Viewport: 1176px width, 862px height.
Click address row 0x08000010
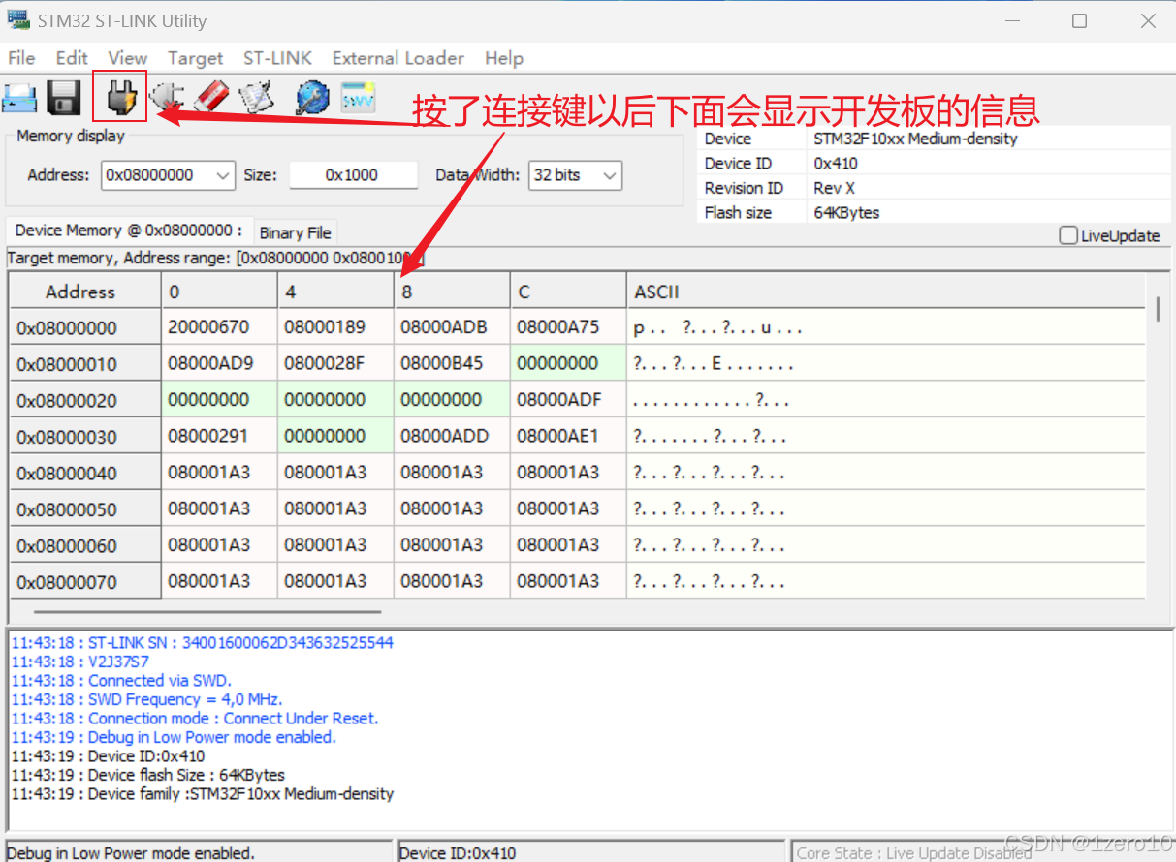[85, 364]
